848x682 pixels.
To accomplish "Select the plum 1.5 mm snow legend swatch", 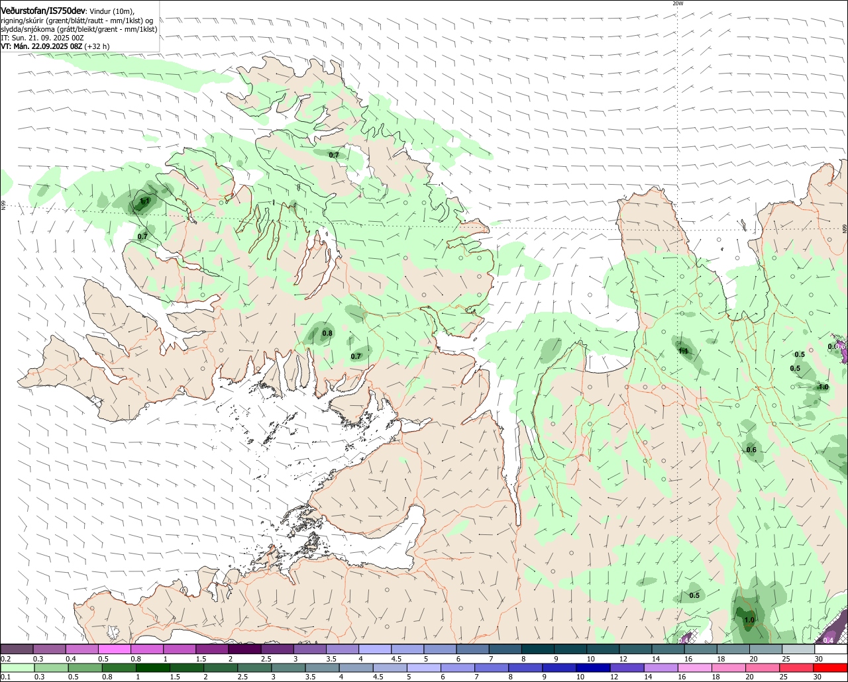I will 212,650.
